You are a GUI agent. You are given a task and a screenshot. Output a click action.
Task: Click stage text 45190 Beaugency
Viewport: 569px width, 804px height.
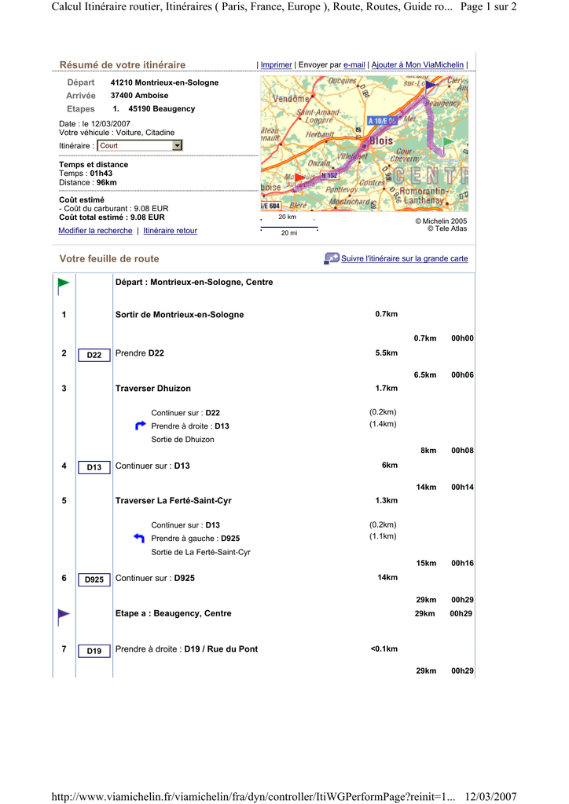(x=162, y=108)
